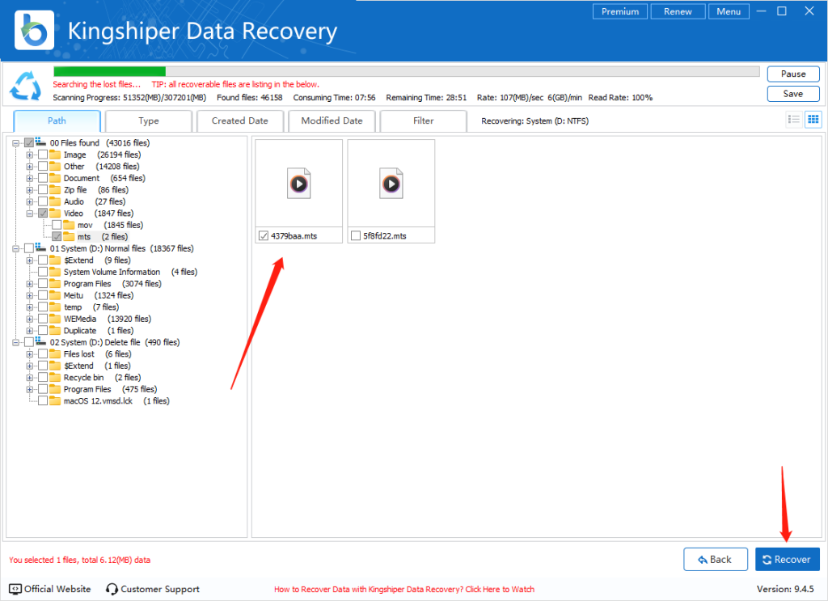Click the 00 Files found drive icon
828x601 pixels.
40,142
